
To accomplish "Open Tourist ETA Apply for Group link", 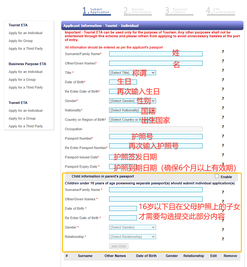I will (x=21, y=41).
